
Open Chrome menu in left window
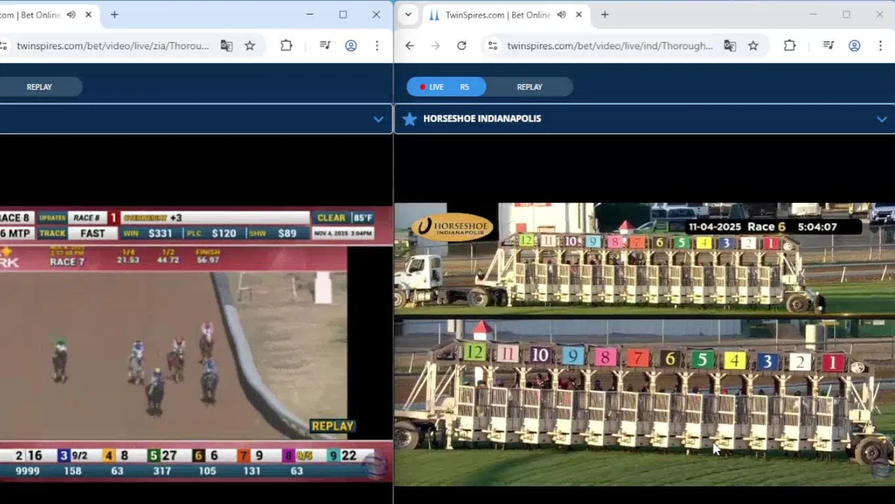tap(377, 45)
